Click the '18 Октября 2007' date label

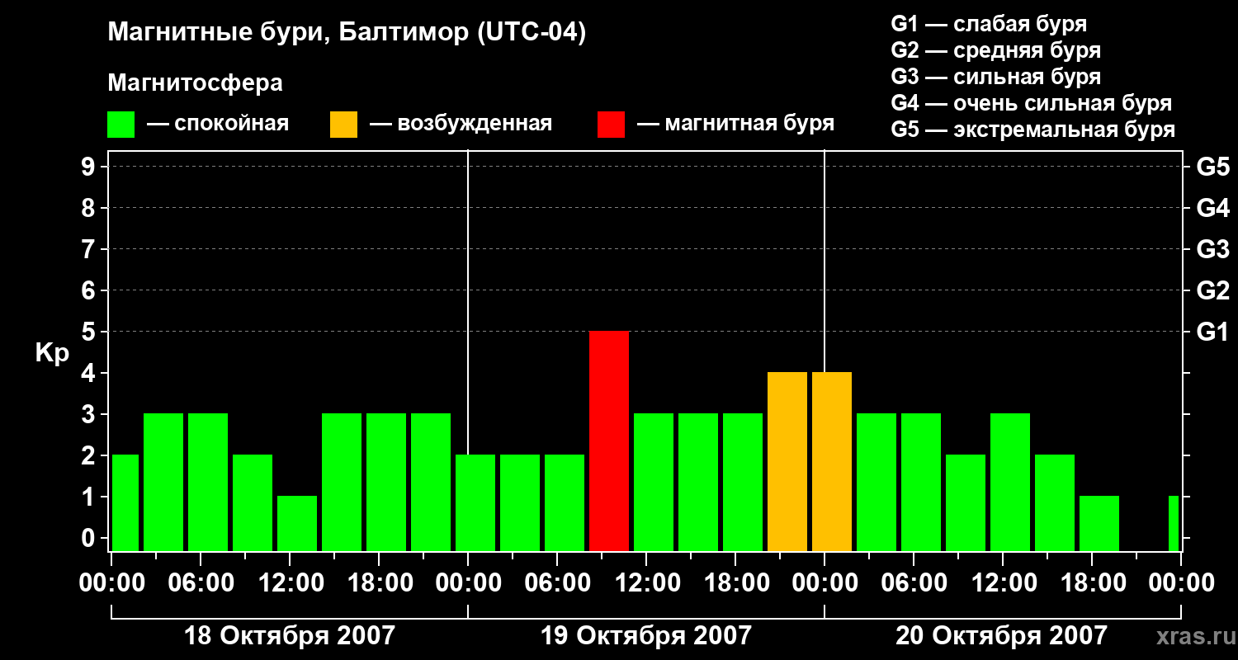tap(289, 636)
